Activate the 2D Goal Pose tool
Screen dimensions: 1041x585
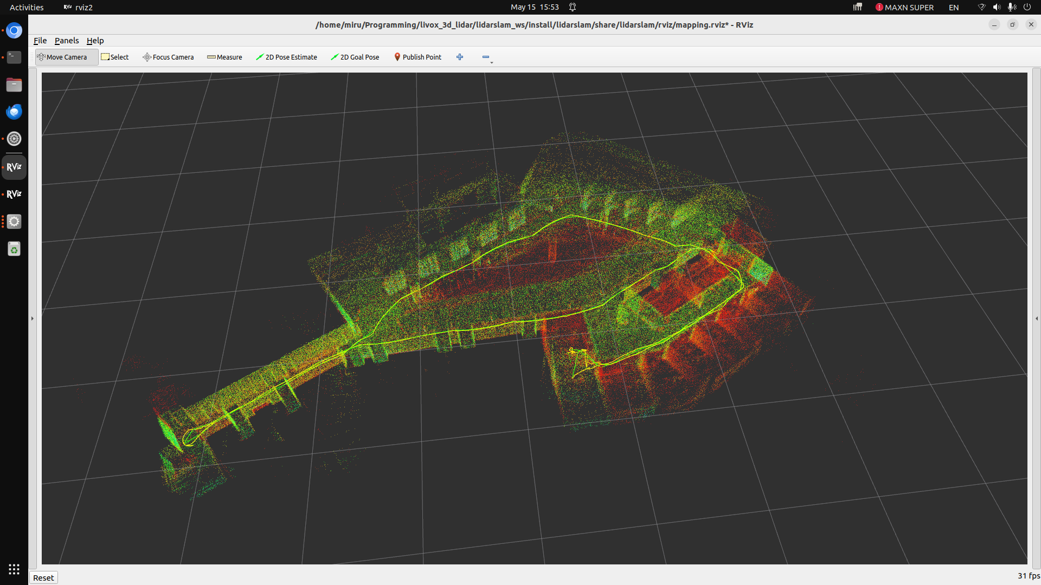click(355, 57)
